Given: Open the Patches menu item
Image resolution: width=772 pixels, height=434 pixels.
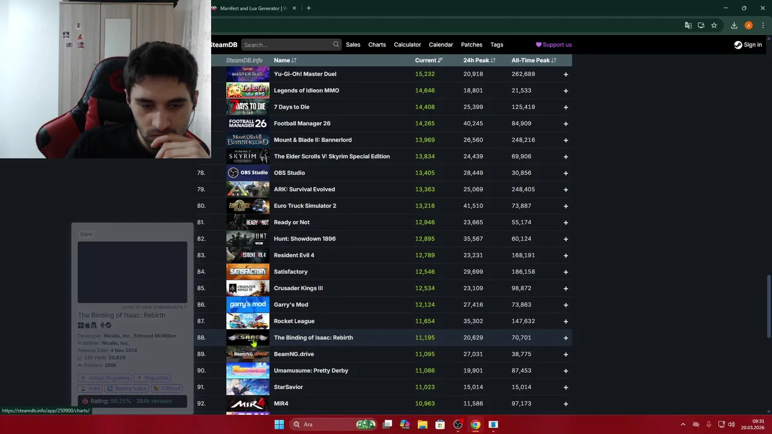Looking at the screenshot, I should pos(472,45).
